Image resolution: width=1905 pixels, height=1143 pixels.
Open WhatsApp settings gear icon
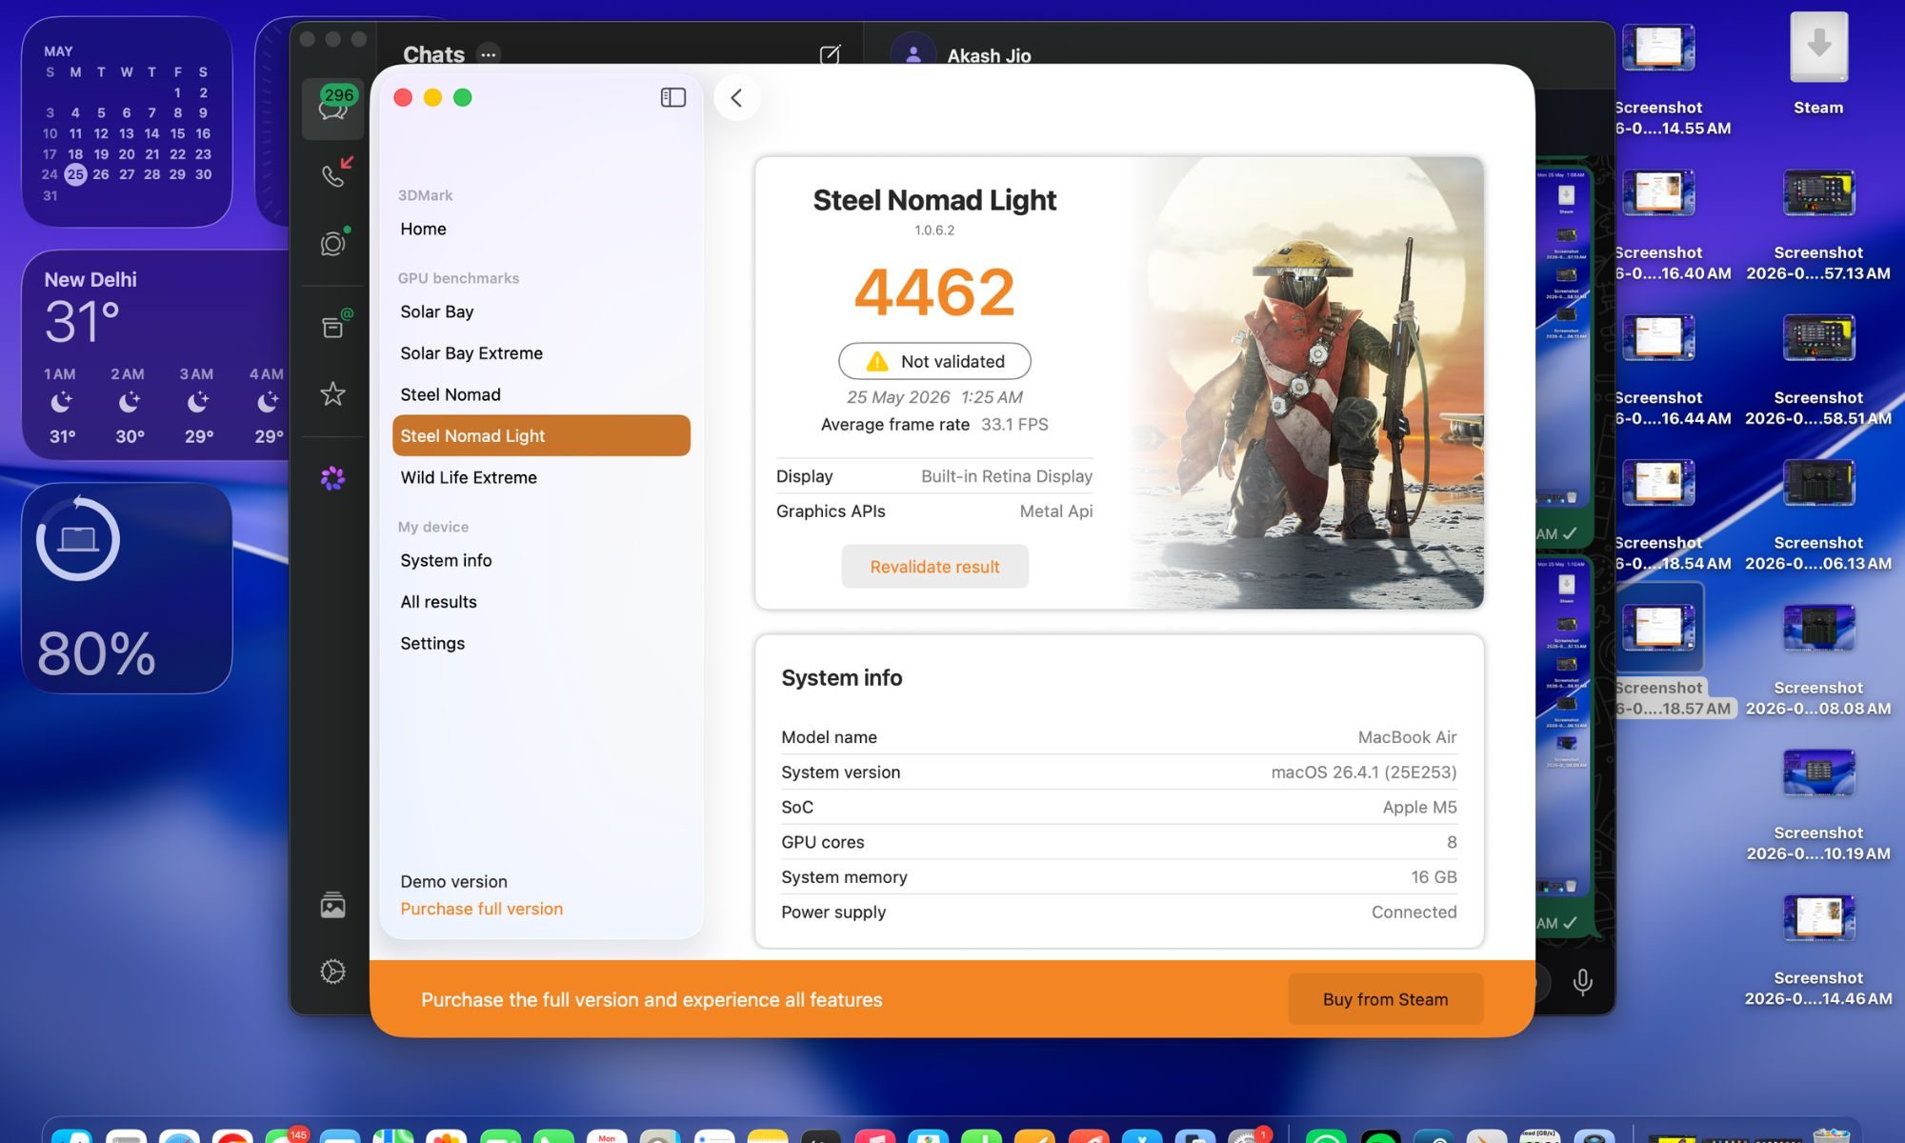click(x=332, y=972)
